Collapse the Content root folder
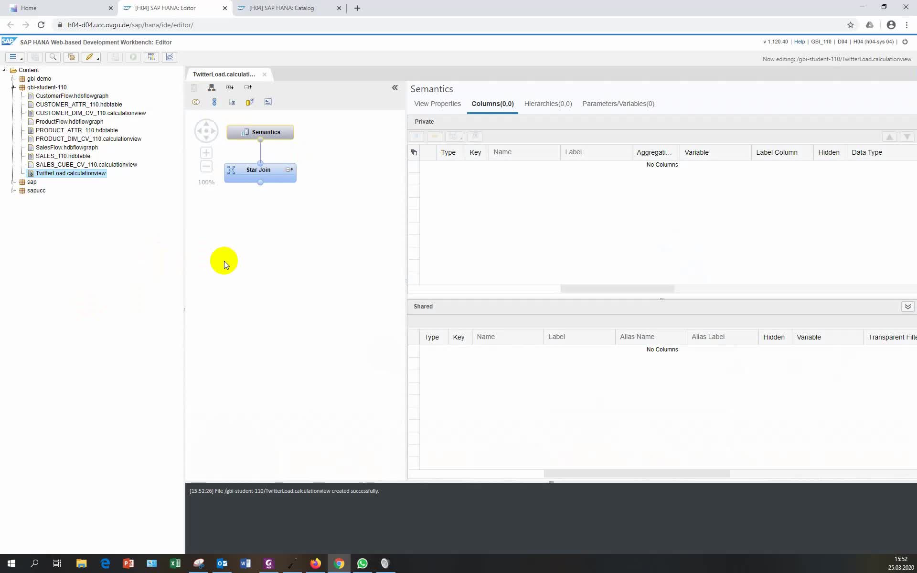This screenshot has height=573, width=917. pyautogui.click(x=5, y=70)
